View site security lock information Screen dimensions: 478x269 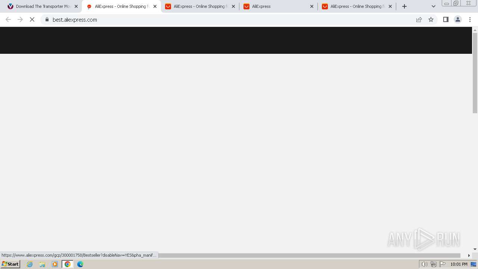pyautogui.click(x=47, y=19)
